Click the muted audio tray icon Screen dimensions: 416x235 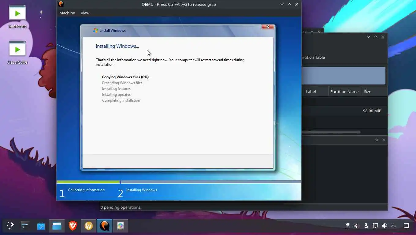point(357,226)
